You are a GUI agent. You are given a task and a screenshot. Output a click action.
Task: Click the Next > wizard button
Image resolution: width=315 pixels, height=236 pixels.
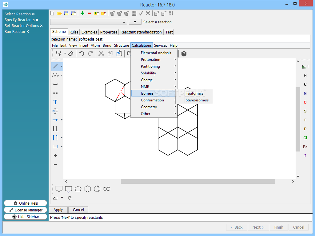(258, 227)
